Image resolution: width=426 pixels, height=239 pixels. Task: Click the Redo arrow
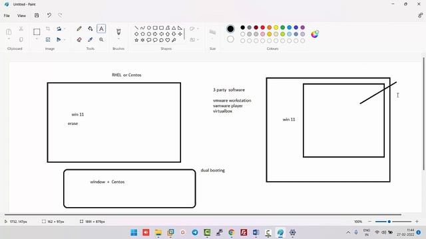coord(60,15)
